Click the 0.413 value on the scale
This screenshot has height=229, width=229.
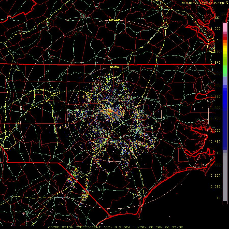(x=216, y=153)
